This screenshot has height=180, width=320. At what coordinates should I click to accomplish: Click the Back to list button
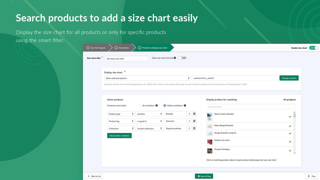coord(94,176)
